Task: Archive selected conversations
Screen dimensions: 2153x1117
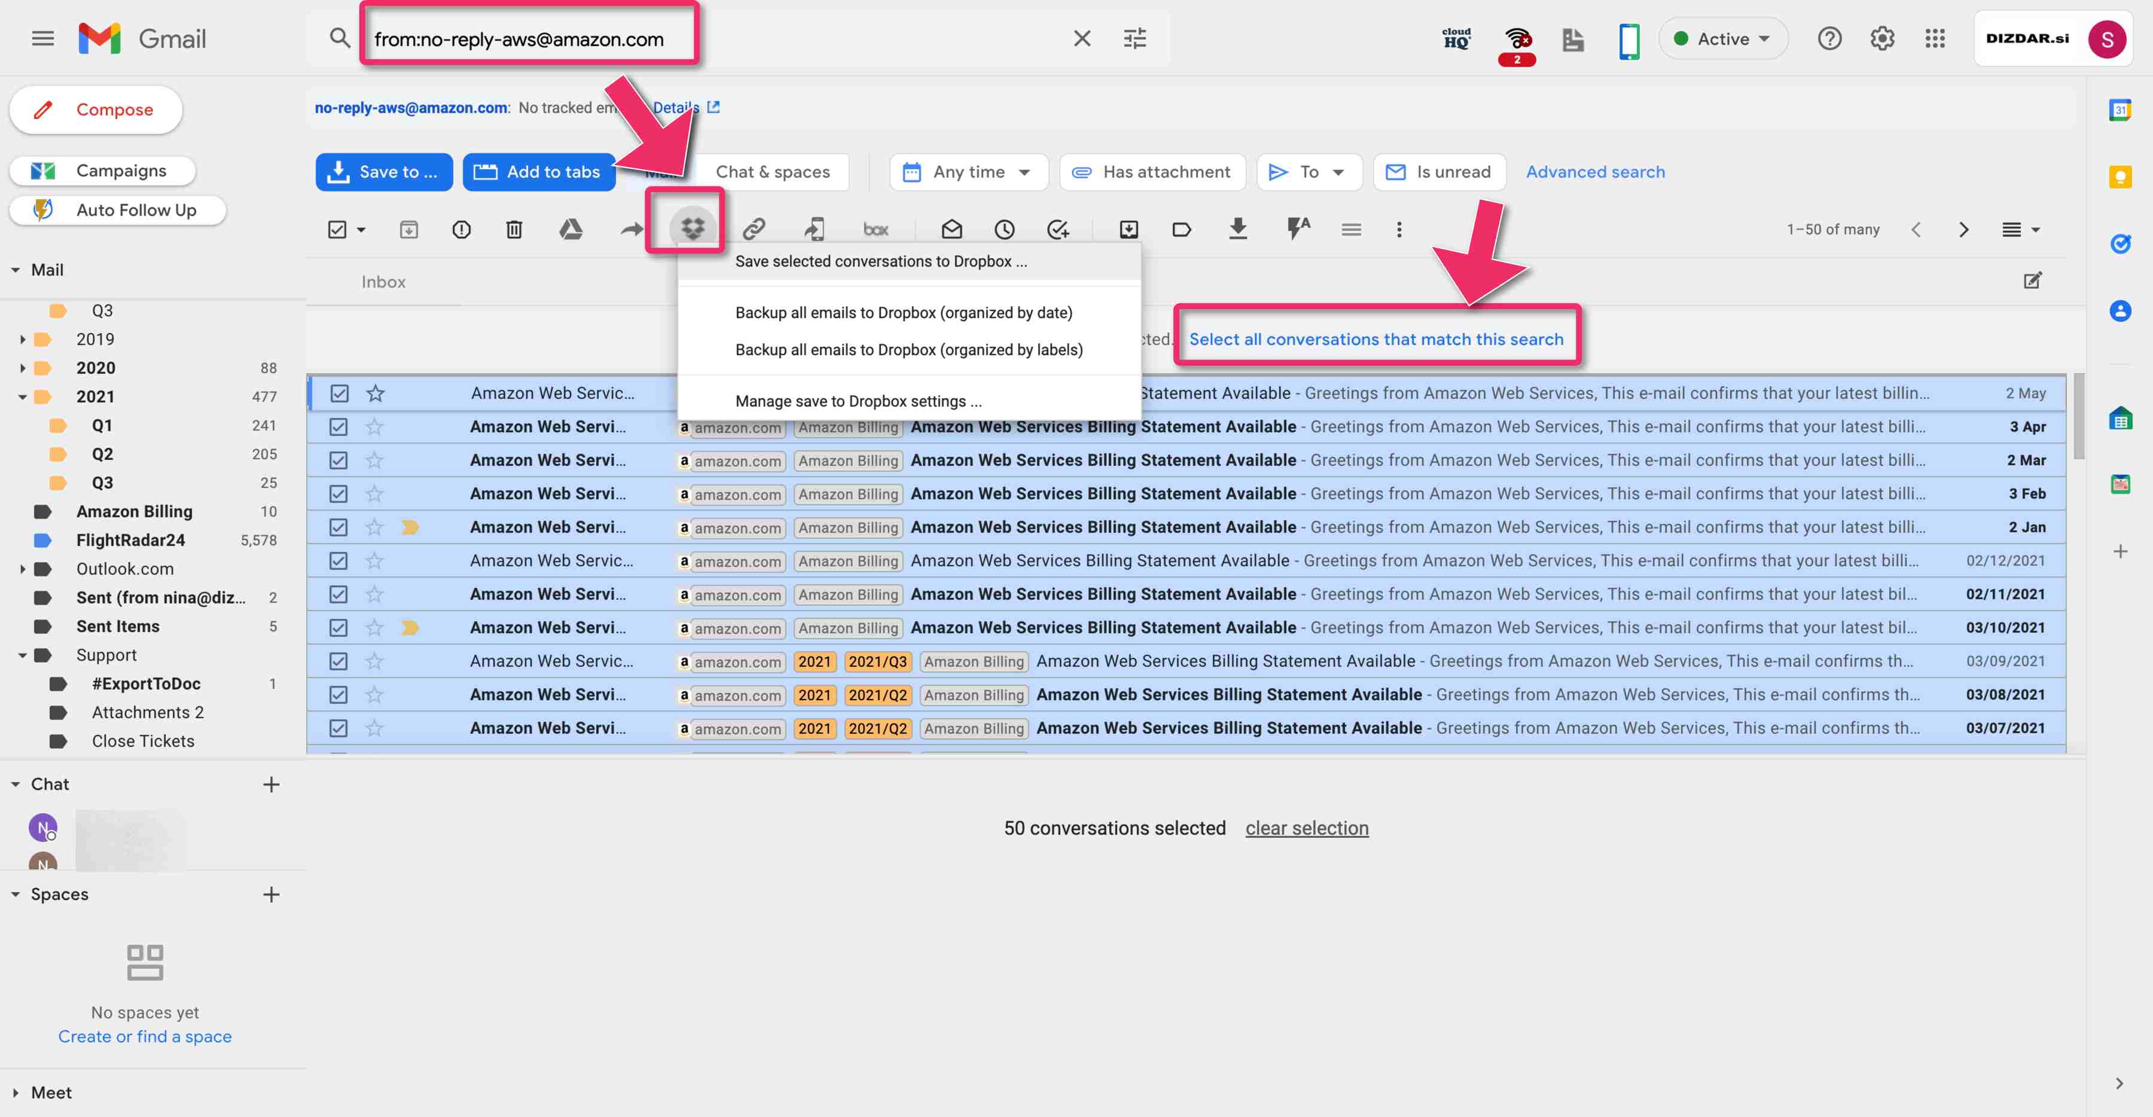Action: coord(408,229)
